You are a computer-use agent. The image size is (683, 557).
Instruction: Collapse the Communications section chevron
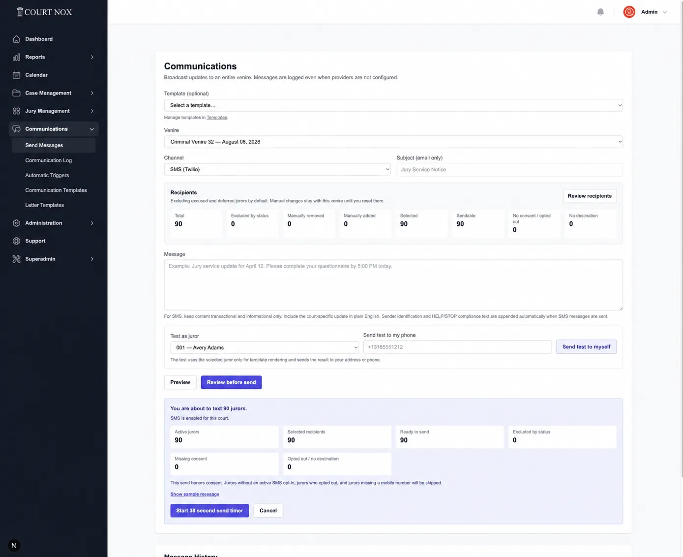tap(92, 129)
